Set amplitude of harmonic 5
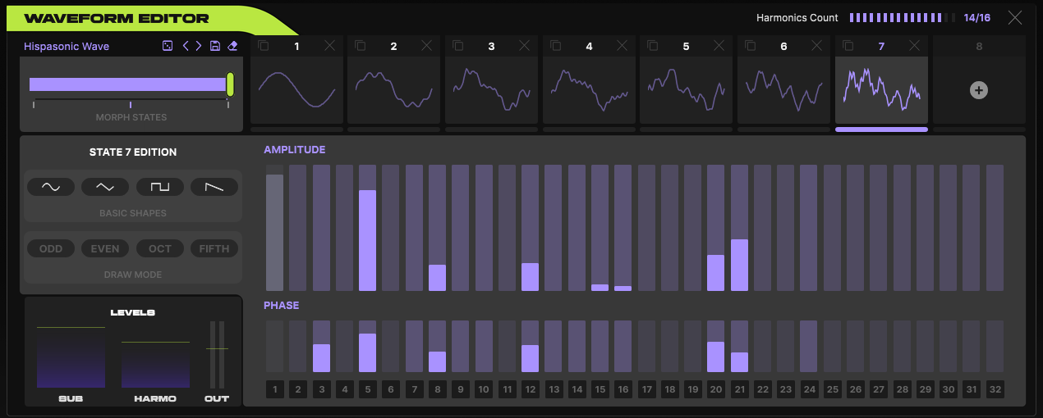Viewport: 1043px width, 418px height. pyautogui.click(x=367, y=228)
